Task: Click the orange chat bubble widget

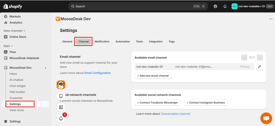Action: tap(266, 118)
